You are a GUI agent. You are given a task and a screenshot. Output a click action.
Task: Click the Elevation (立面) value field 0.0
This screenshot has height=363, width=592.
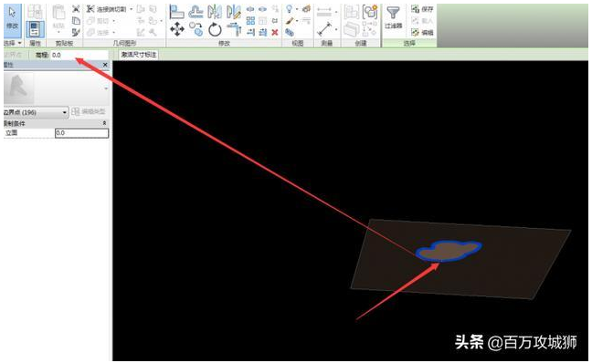[x=82, y=132]
